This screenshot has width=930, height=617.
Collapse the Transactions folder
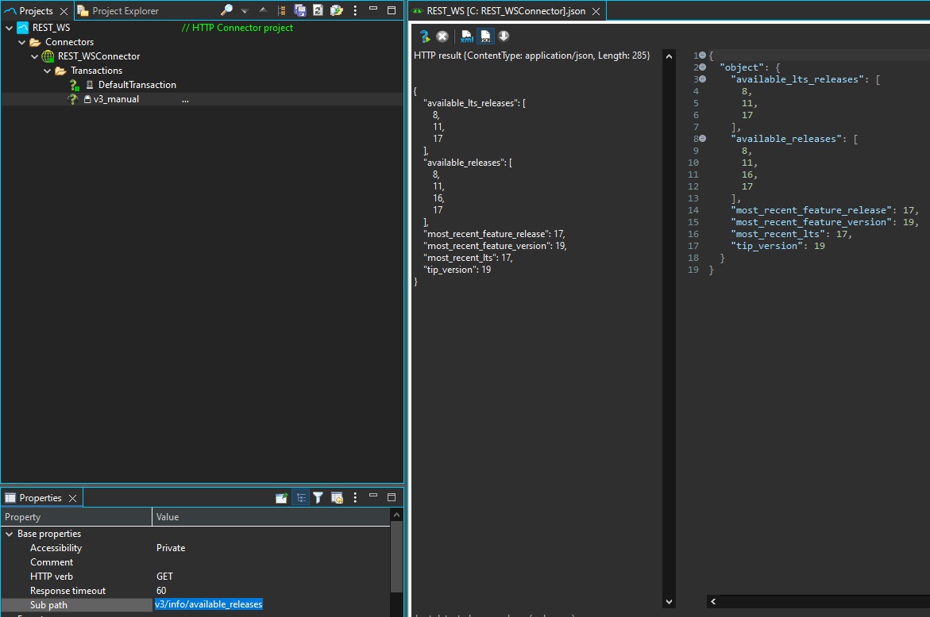[48, 71]
